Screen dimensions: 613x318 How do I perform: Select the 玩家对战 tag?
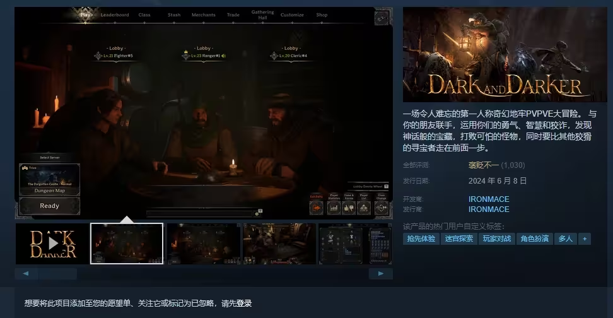497,238
